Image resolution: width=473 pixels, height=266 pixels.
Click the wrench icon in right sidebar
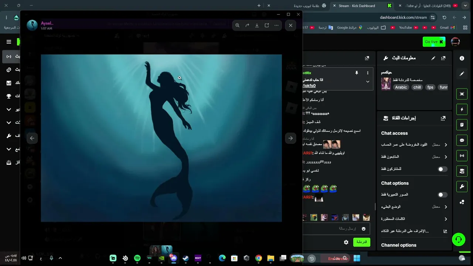point(462,187)
